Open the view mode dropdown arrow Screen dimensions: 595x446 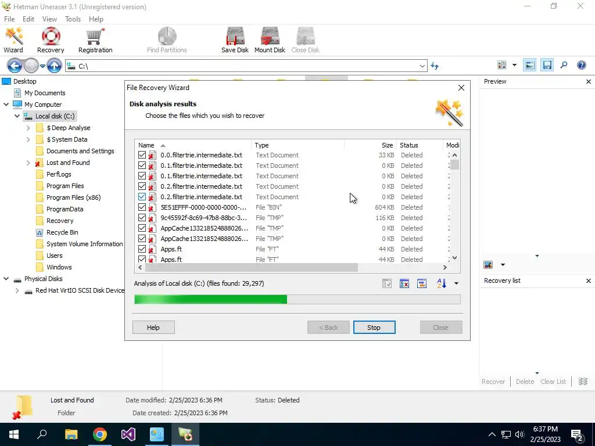coord(515,65)
